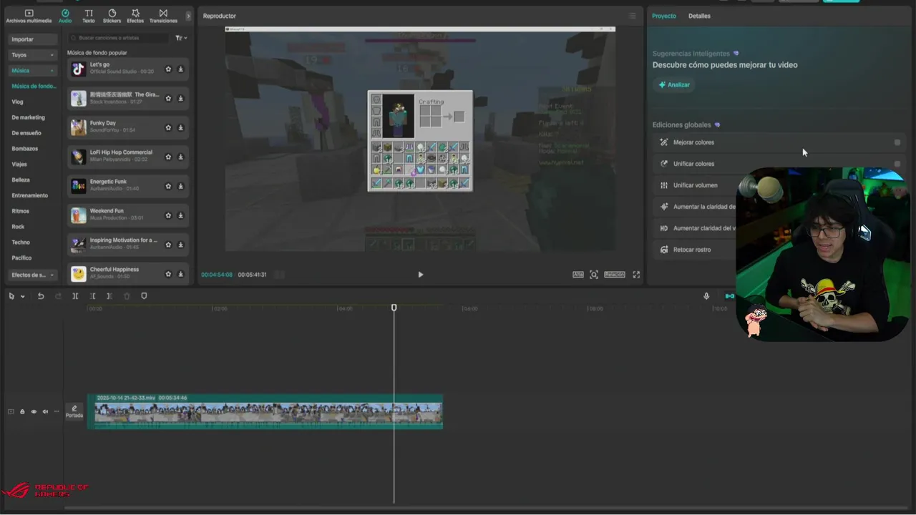Select the Viajes music category
Image resolution: width=916 pixels, height=515 pixels.
19,165
